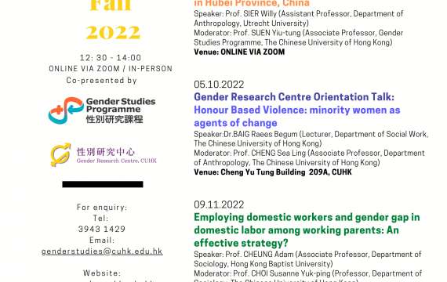Click the Gender Studies Programme infinity logo
447x282 pixels.
pyautogui.click(x=67, y=110)
